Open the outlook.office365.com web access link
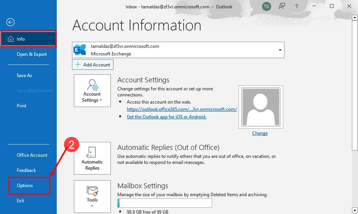Image resolution: width=358 pixels, height=214 pixels. coord(182,109)
